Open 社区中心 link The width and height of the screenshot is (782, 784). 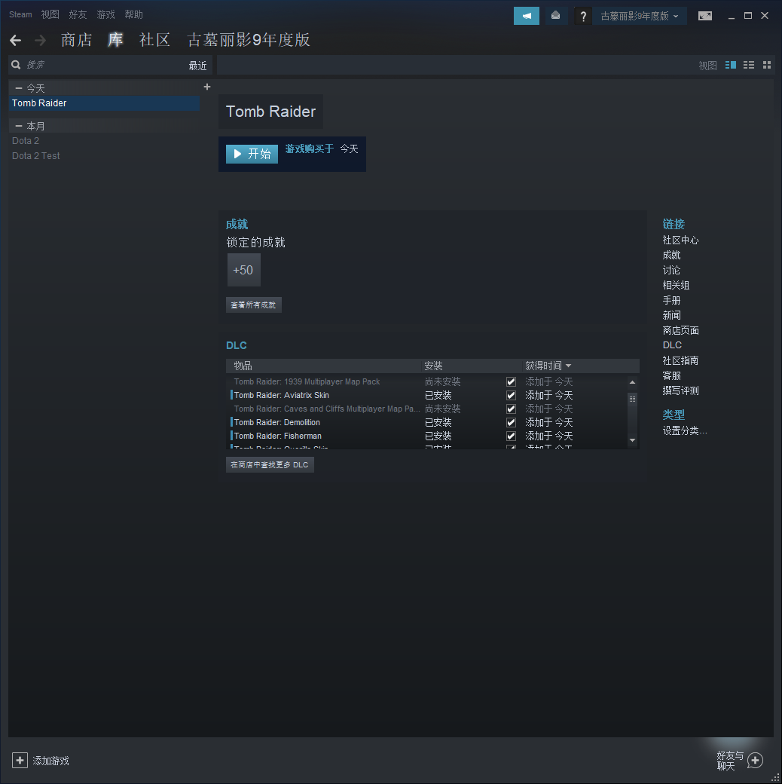(x=680, y=240)
